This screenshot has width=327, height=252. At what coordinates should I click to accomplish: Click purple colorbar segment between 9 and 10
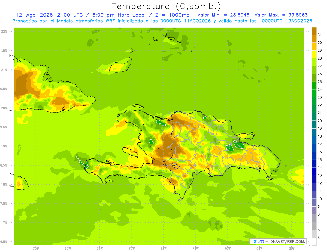(x=314, y=203)
